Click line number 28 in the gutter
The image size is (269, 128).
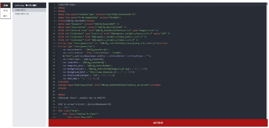pyautogui.click(x=54, y=91)
